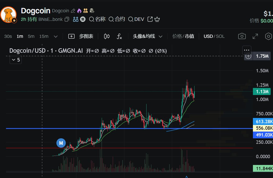Switch denomination to SOL
Screen dimensions: 273x178
click(220, 36)
